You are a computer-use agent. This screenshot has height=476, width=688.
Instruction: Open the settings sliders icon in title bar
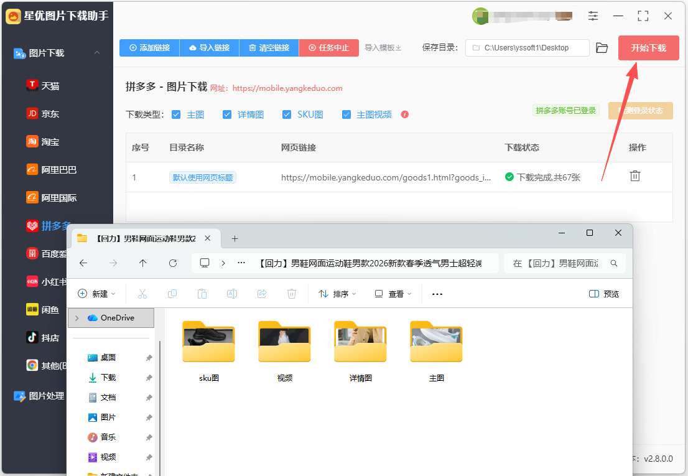click(593, 16)
